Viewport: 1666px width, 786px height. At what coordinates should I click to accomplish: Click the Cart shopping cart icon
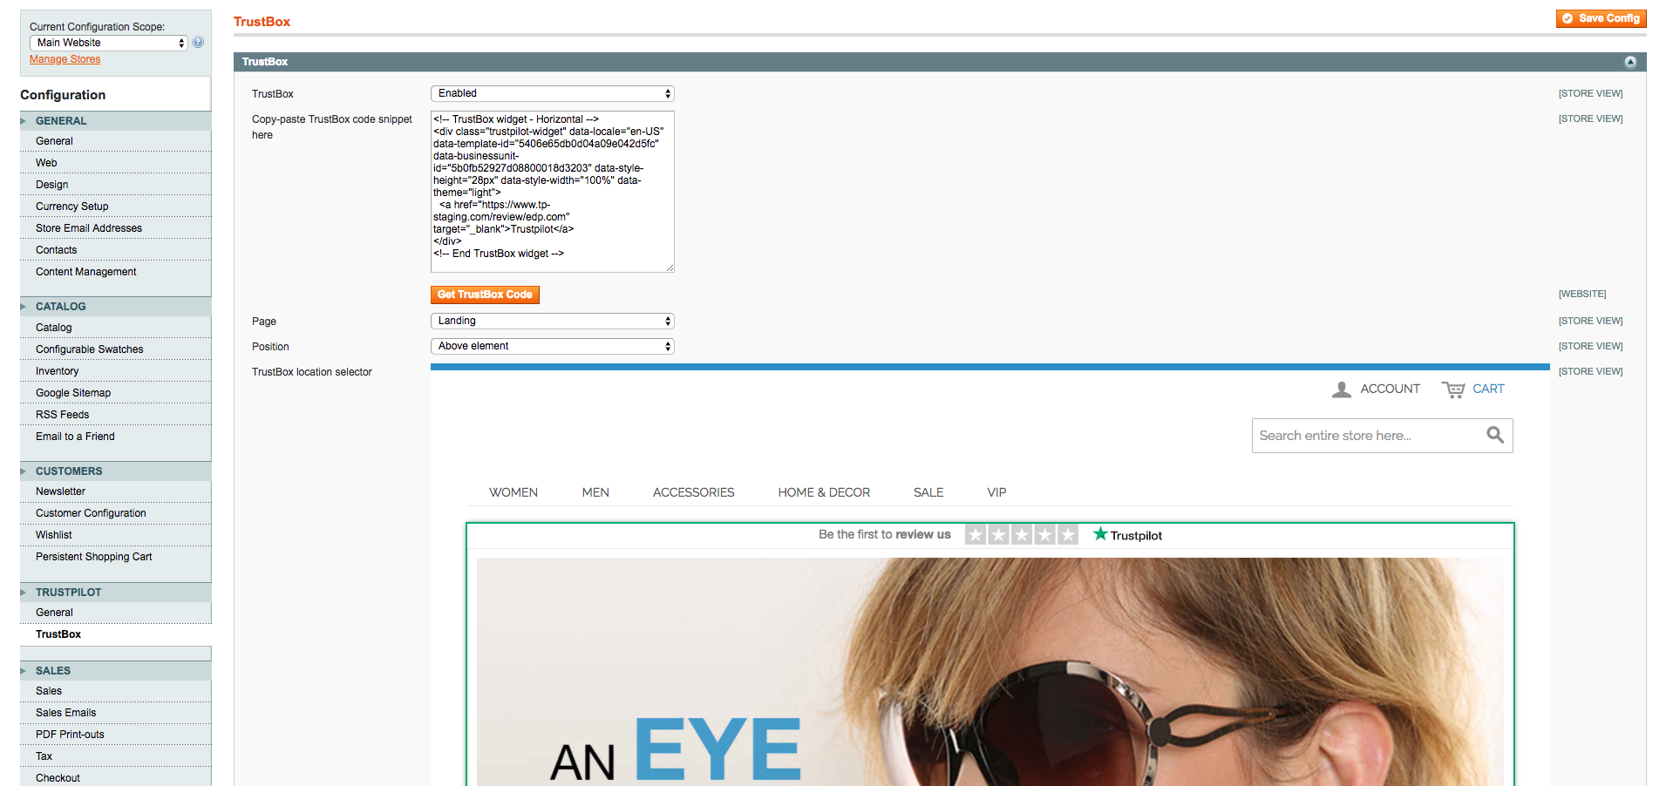pyautogui.click(x=1453, y=390)
